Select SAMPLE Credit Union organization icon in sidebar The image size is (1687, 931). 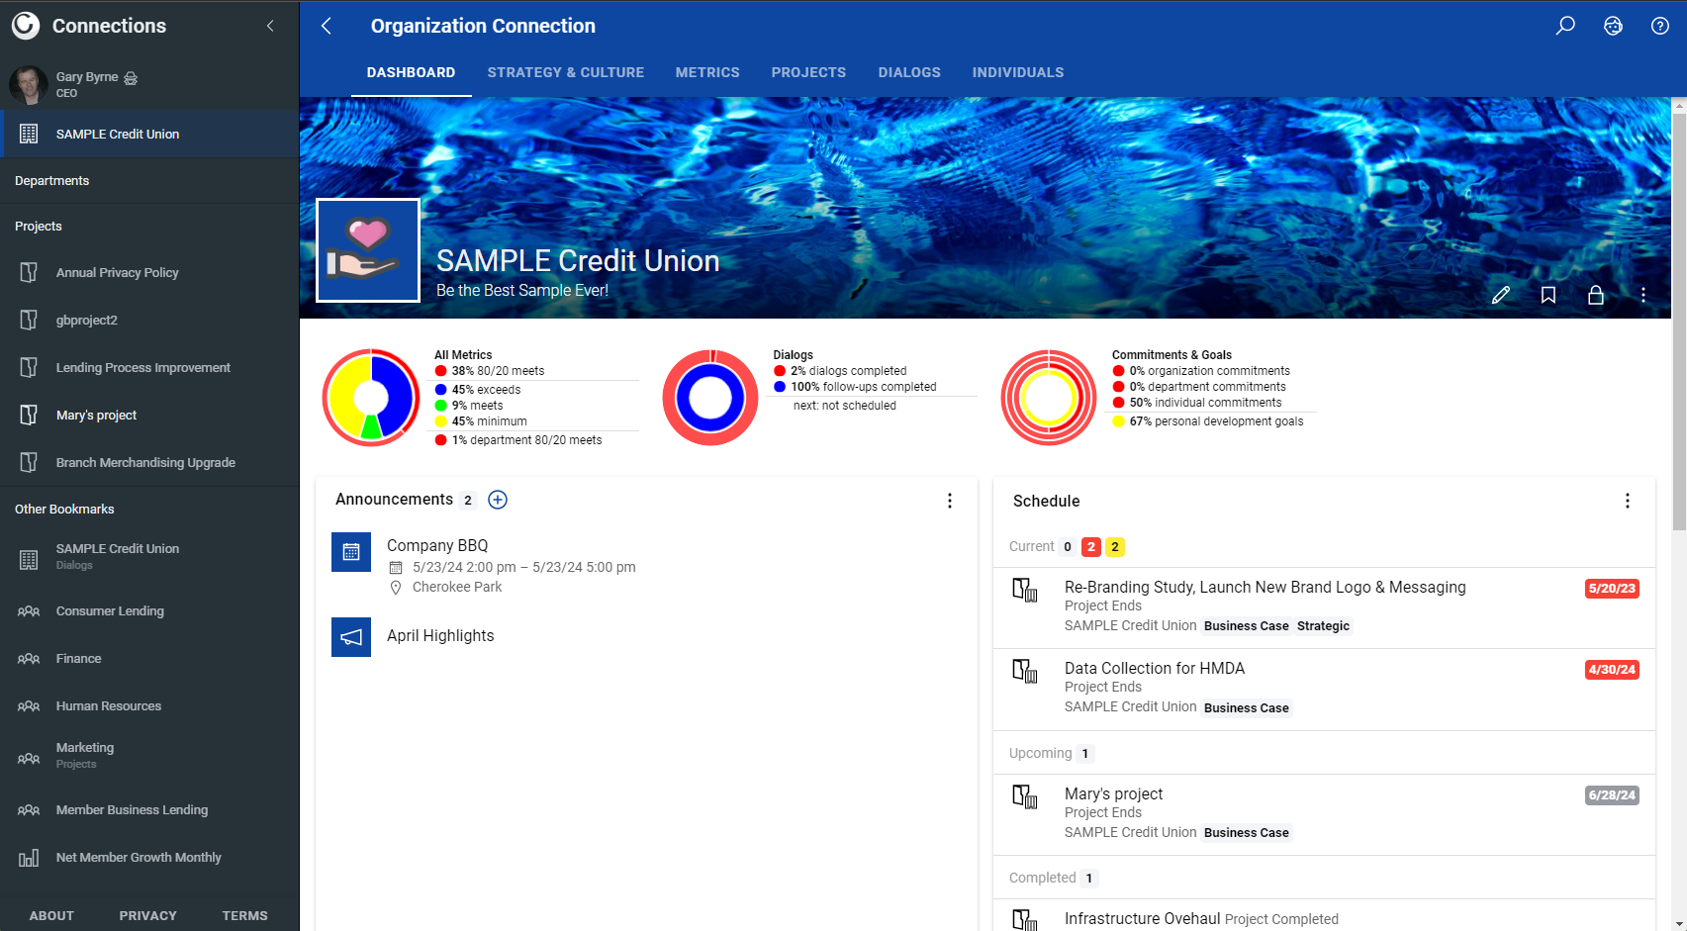click(29, 134)
